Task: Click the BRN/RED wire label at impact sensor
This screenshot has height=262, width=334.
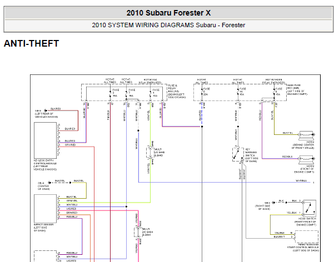Action: 72,213
